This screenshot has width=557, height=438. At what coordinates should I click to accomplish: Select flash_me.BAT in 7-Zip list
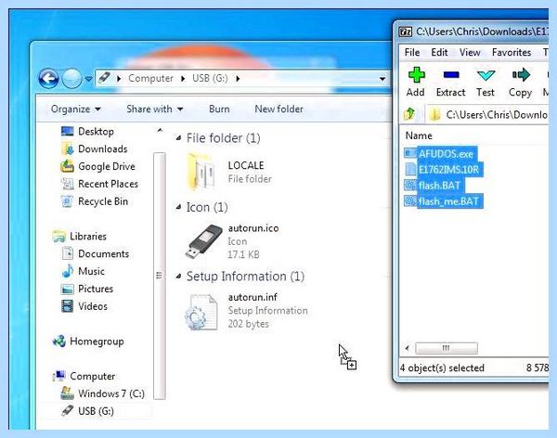coord(444,201)
